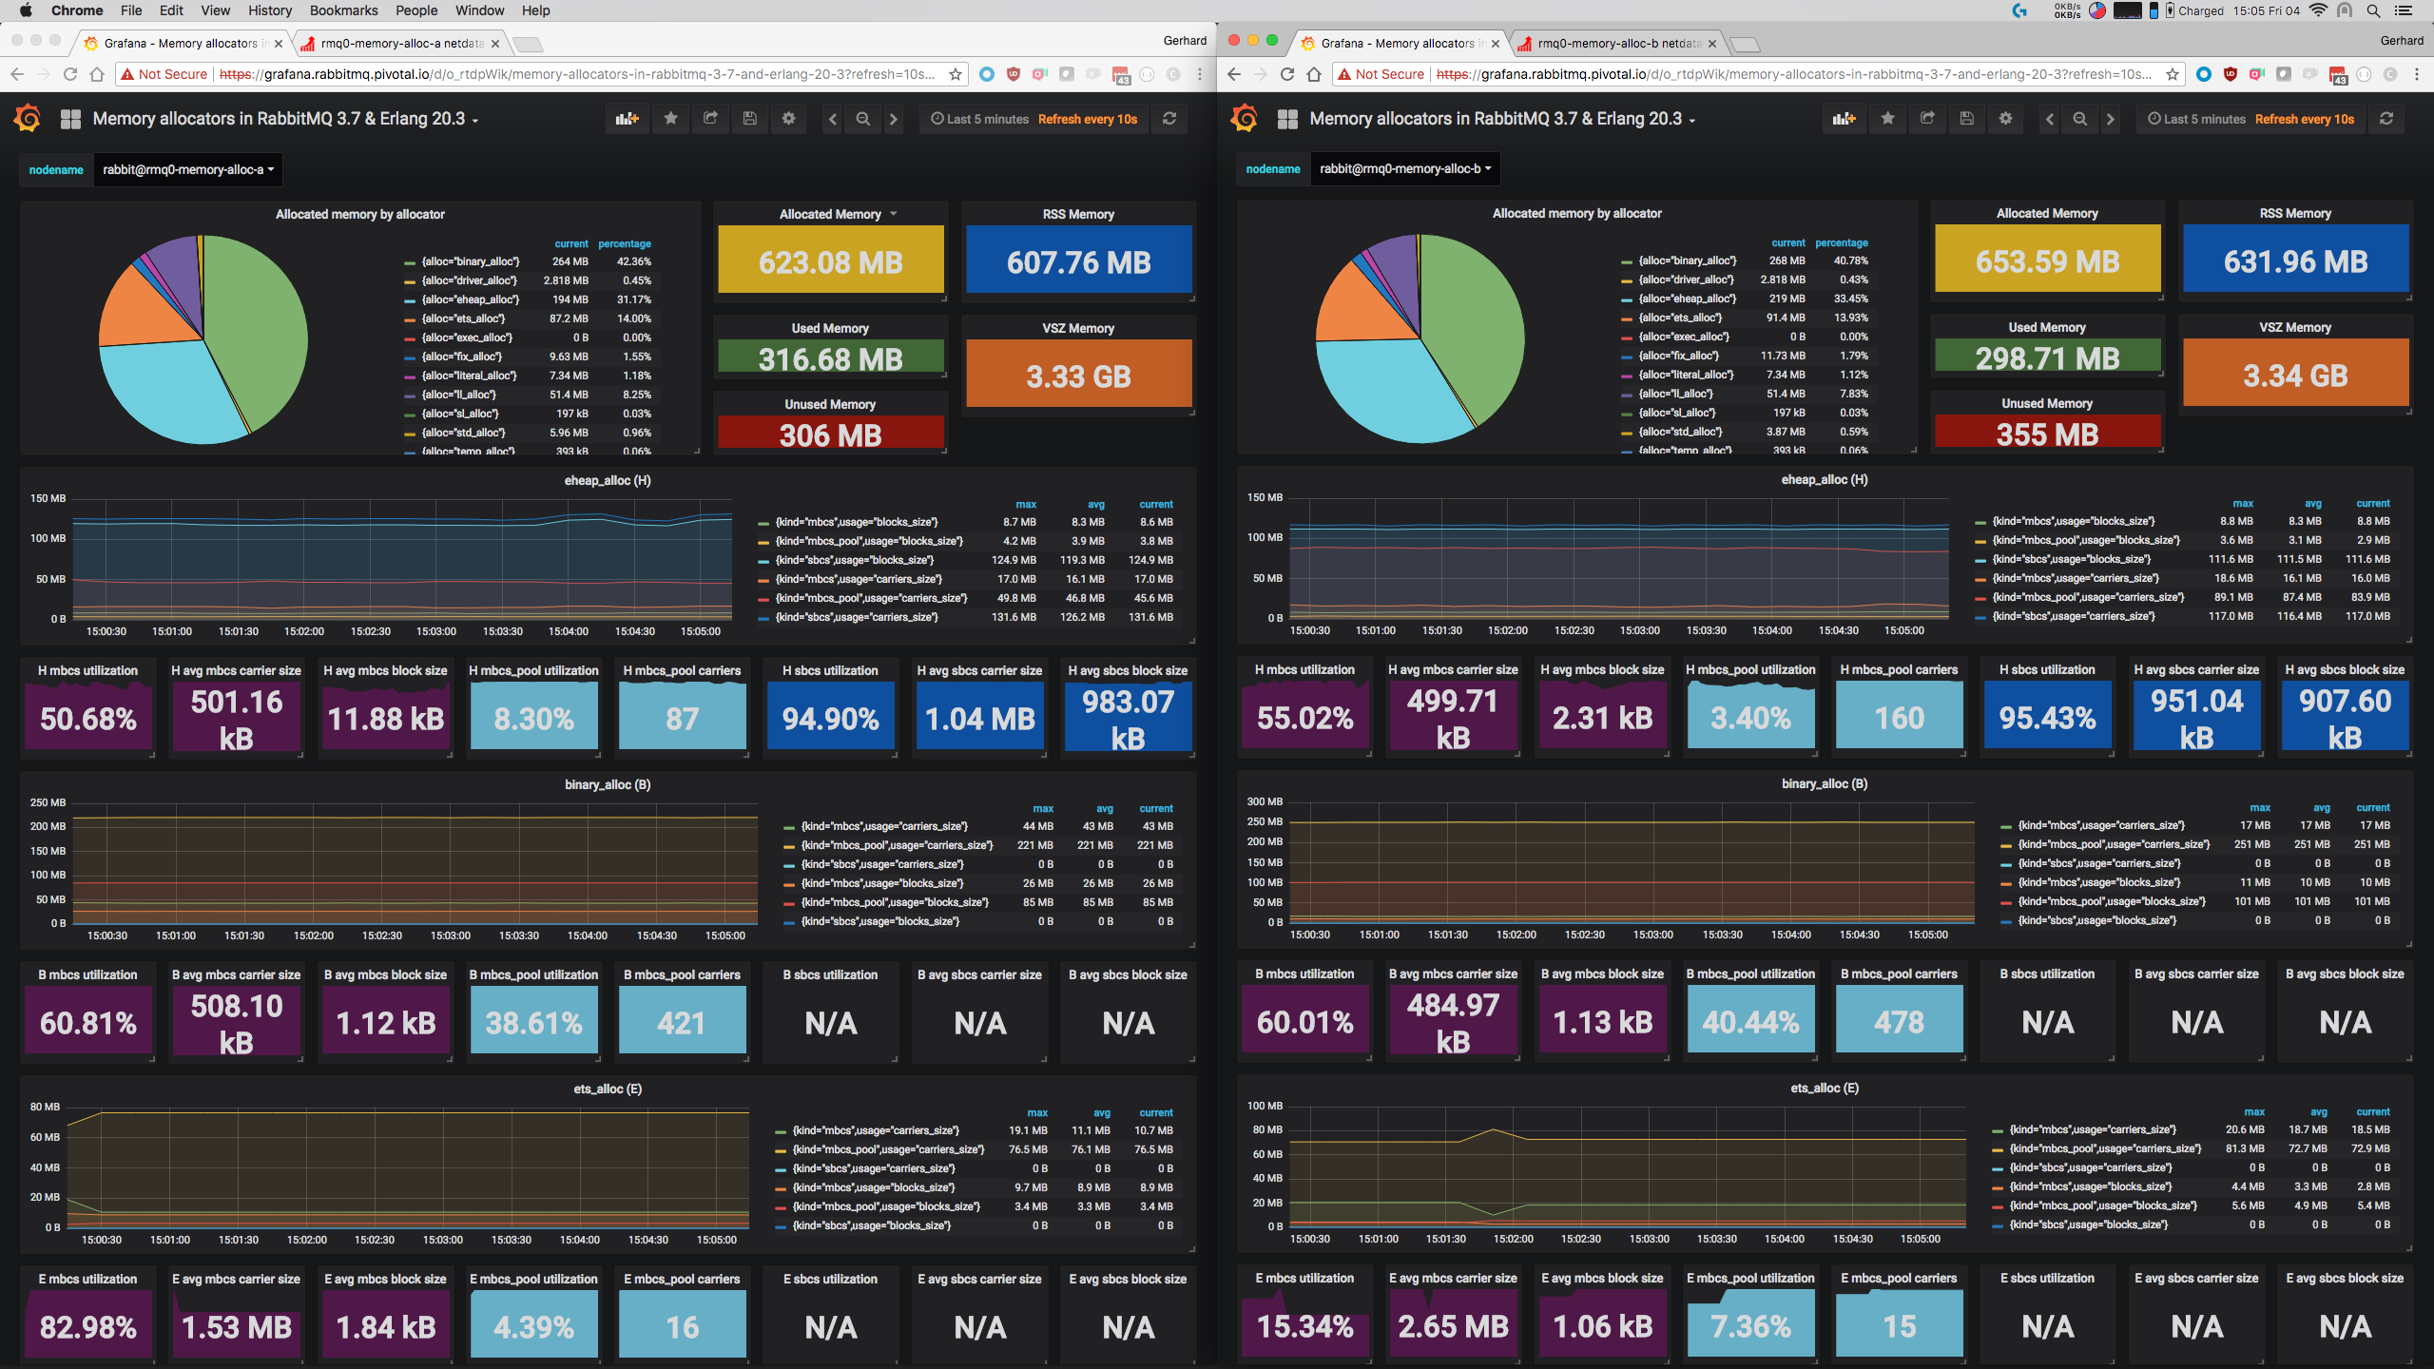Screen dimensions: 2434x1369
Task: Open left eheap_alloc (H) panel title menu
Action: (x=608, y=480)
